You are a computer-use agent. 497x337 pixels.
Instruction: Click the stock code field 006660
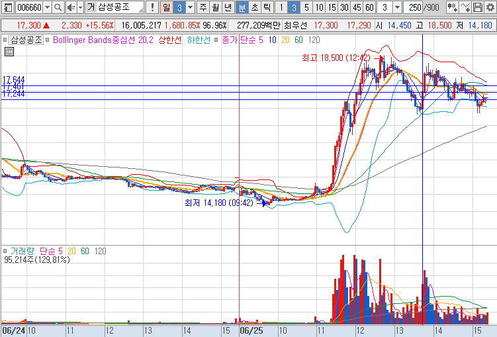click(30, 7)
